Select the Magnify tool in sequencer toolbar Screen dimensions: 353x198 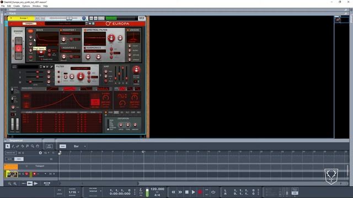[x=33, y=146]
